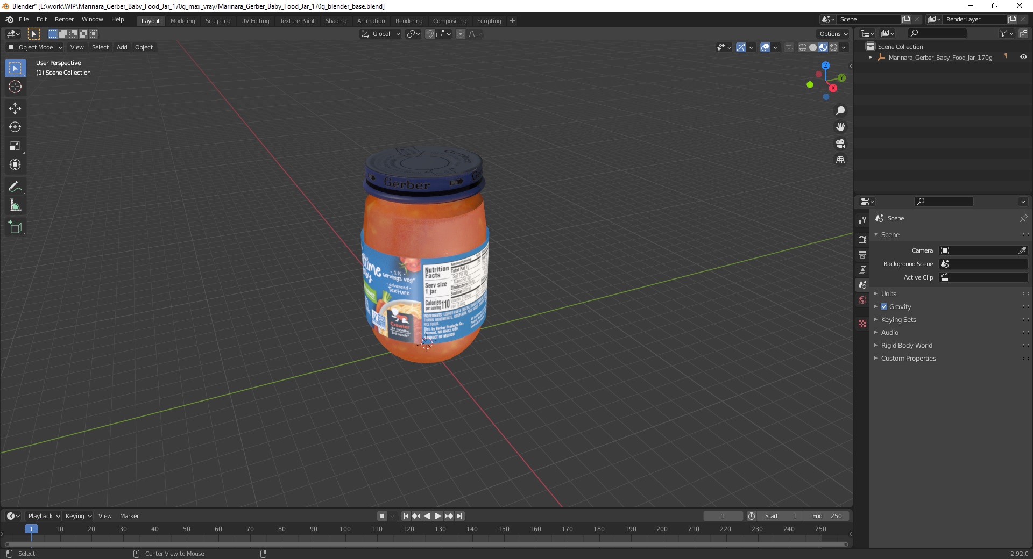Toggle use preview range clock icon

752,516
